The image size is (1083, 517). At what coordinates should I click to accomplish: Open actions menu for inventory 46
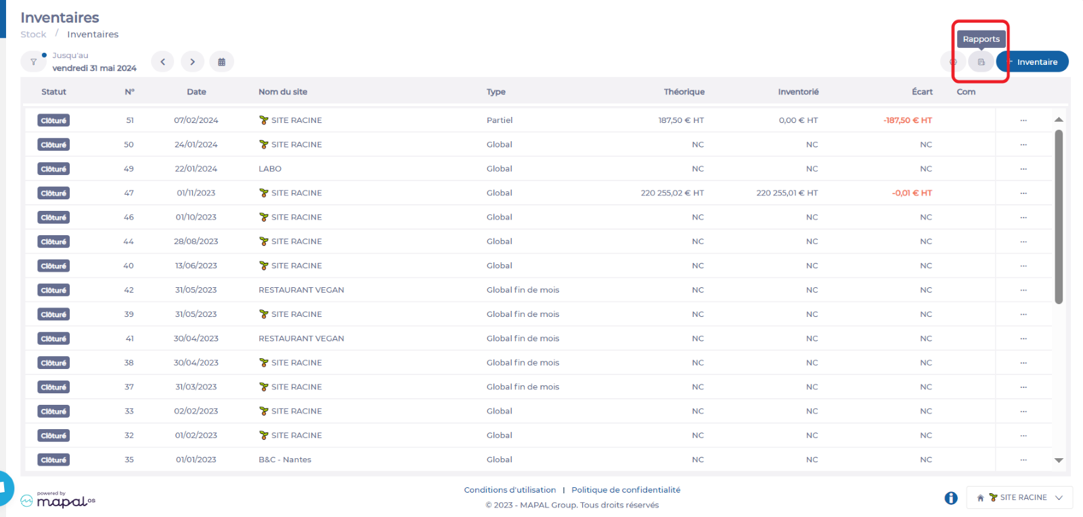1023,218
